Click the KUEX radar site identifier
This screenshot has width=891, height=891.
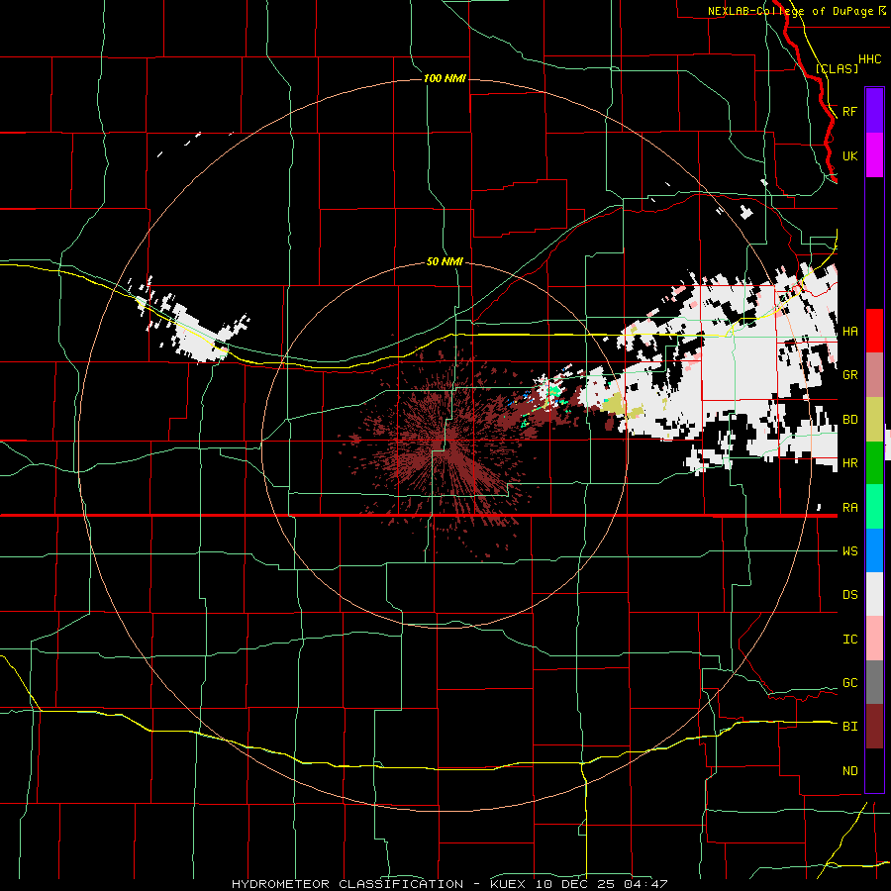coord(509,884)
